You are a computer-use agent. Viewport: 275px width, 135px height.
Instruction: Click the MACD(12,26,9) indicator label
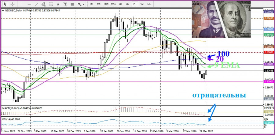[x=22, y=108]
